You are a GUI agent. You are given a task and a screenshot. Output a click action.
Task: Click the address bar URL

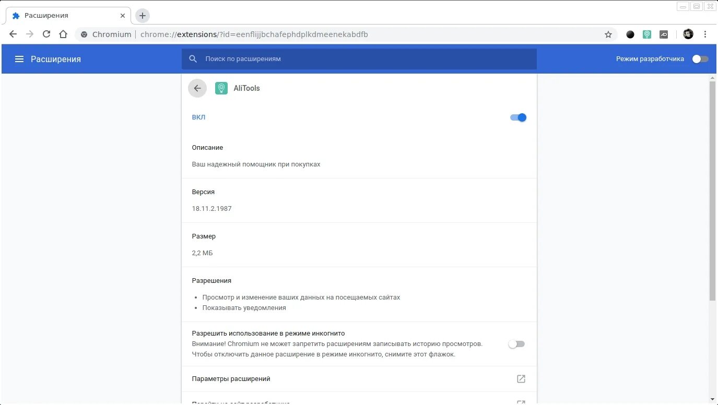(x=254, y=34)
